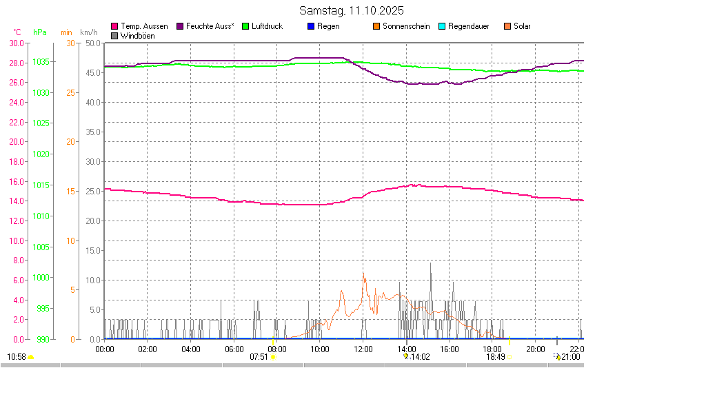706x419 pixels.
Task: Click the moon icon at 21:00
Action: click(x=558, y=357)
